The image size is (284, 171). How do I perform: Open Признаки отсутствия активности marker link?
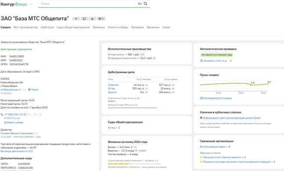(222, 157)
